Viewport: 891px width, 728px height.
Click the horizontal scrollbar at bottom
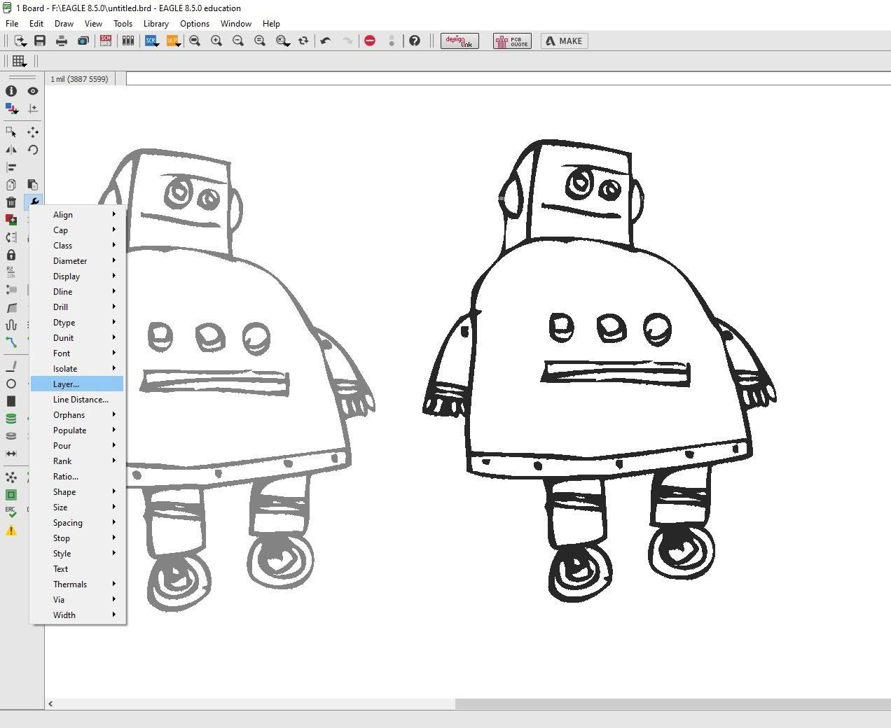pyautogui.click(x=630, y=703)
